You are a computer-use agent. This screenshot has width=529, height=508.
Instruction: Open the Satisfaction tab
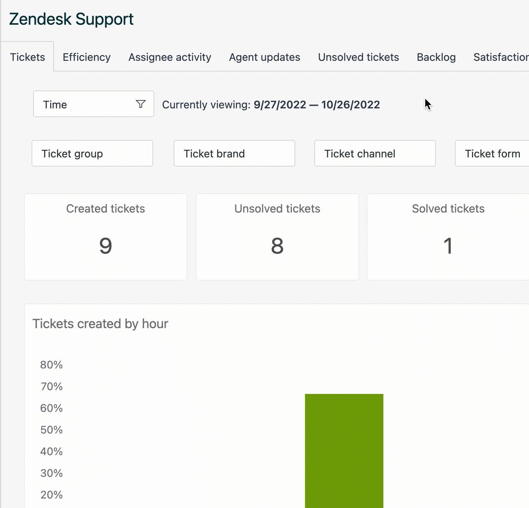pyautogui.click(x=501, y=57)
